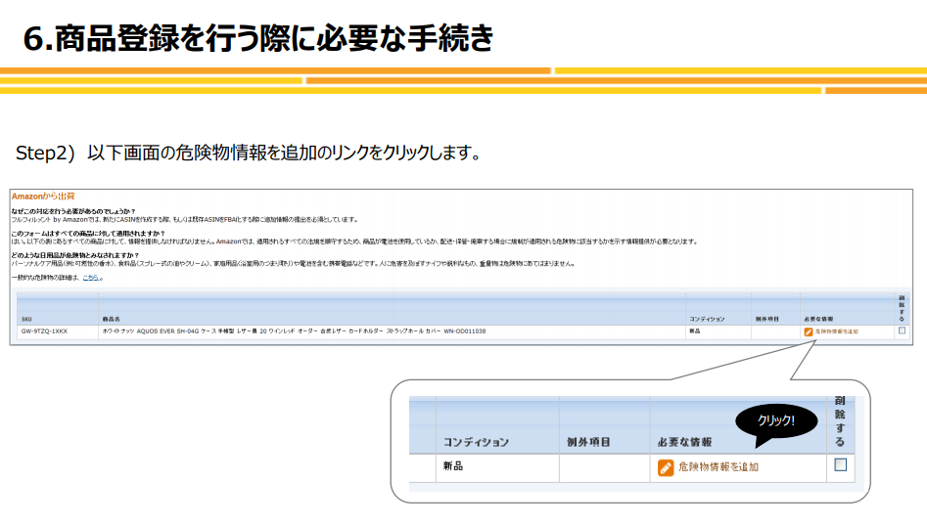
Task: Tick the small delete checkbox in the product row
Action: point(902,330)
